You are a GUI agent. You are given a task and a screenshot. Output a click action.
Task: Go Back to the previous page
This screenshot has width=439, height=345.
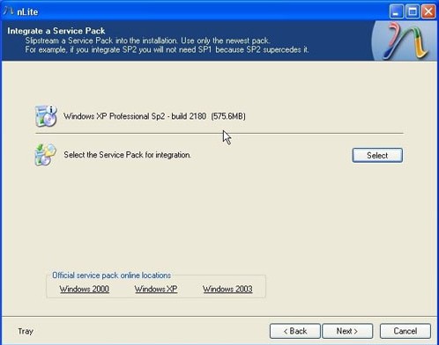point(295,331)
